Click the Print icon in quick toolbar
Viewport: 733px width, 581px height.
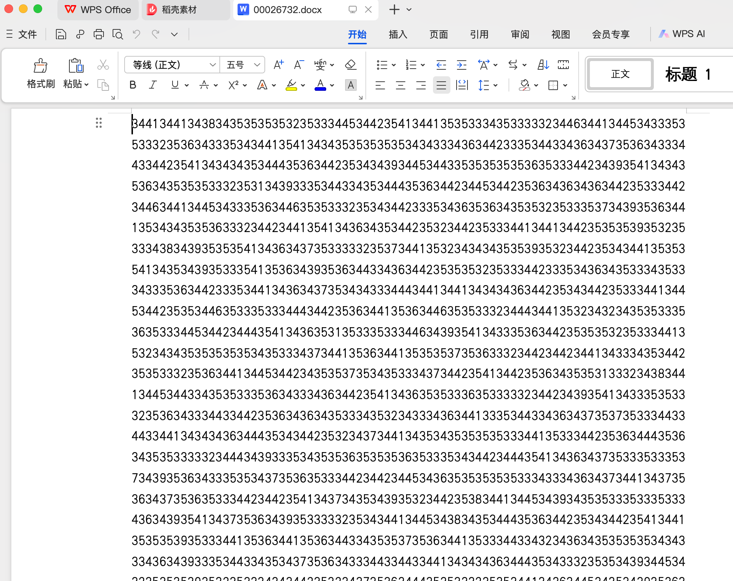[98, 34]
